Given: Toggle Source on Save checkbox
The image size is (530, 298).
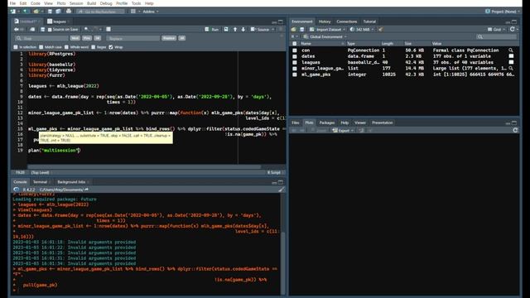Looking at the screenshot, I should [50, 30].
